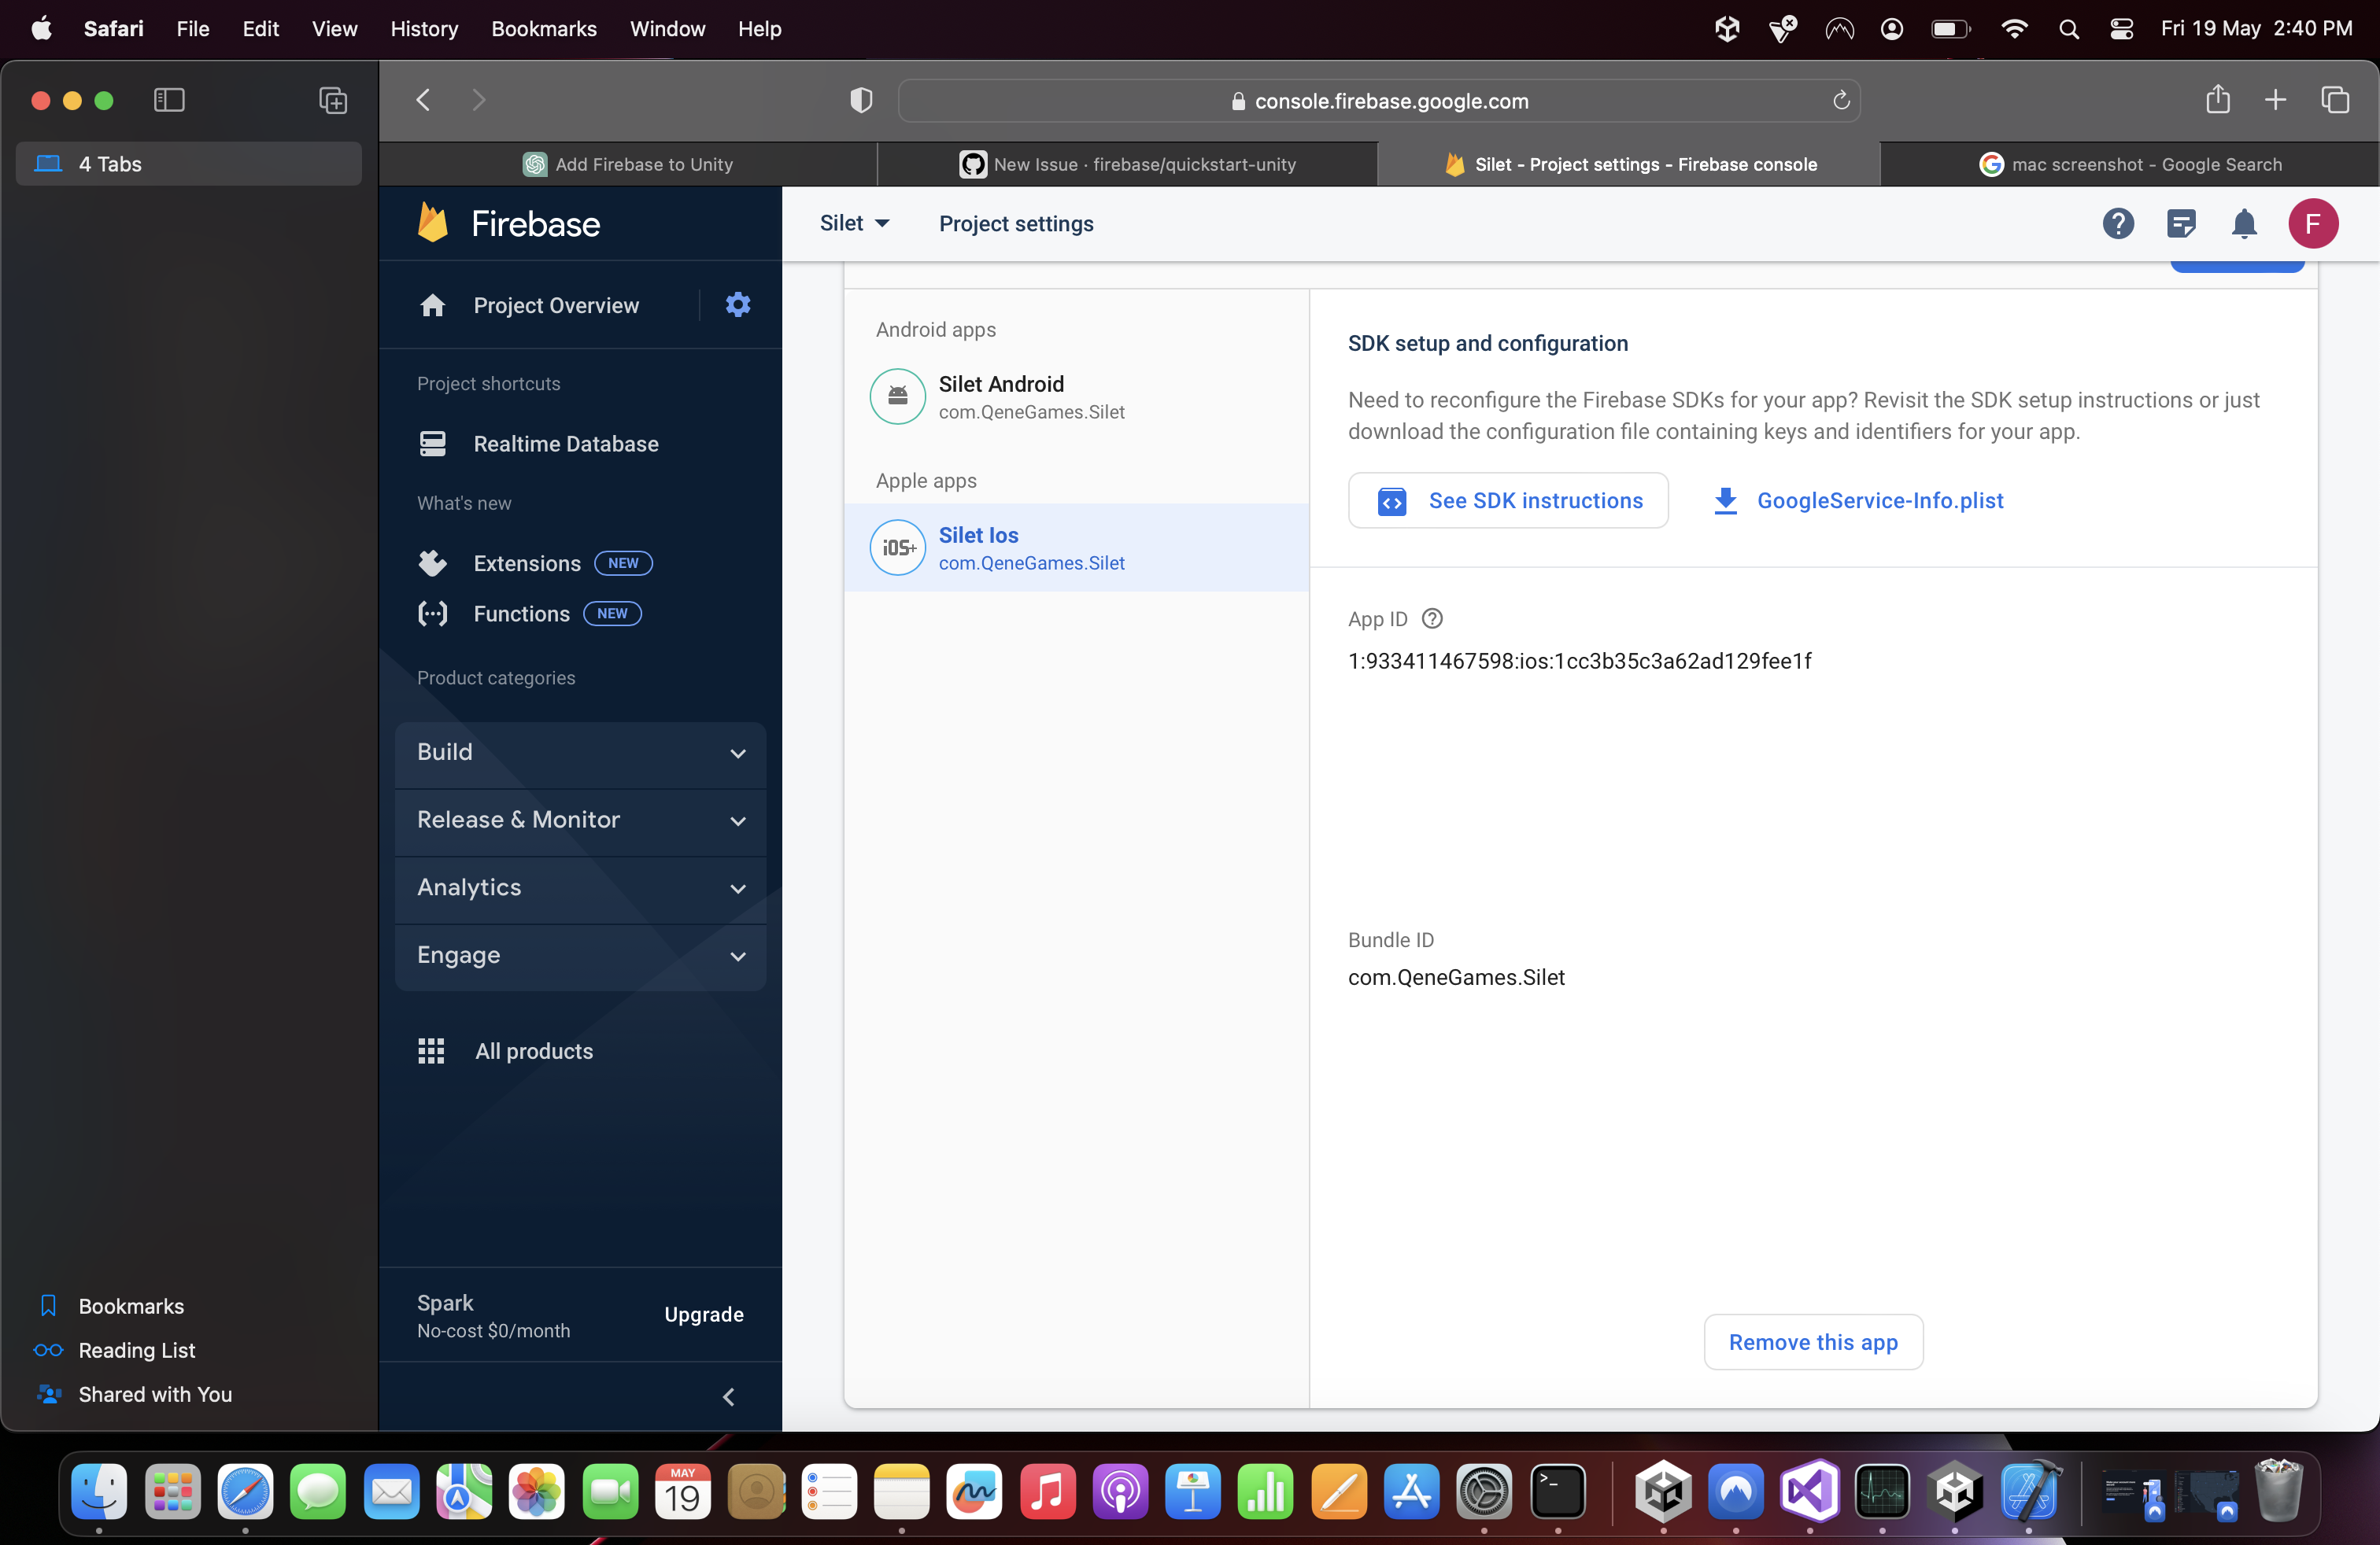Screen dimensions: 2380x1545
Task: Open Firebase notifications bell
Action: [2244, 224]
